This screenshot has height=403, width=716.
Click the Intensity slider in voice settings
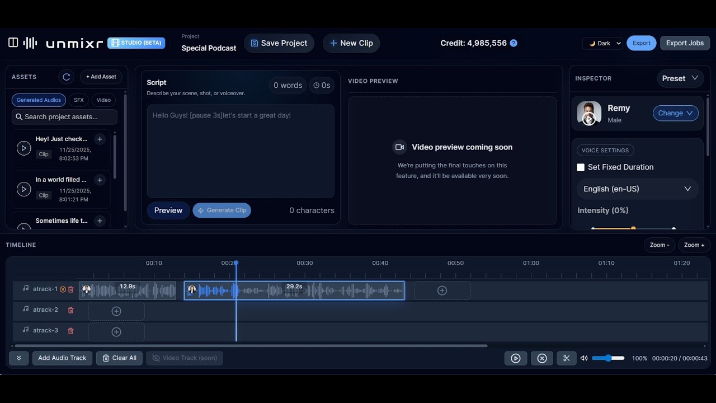633,228
